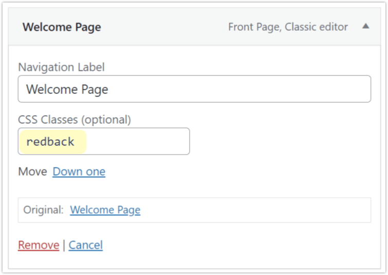Image resolution: width=388 pixels, height=275 pixels.
Task: Remove this menu item via Remove link
Action: [x=39, y=245]
